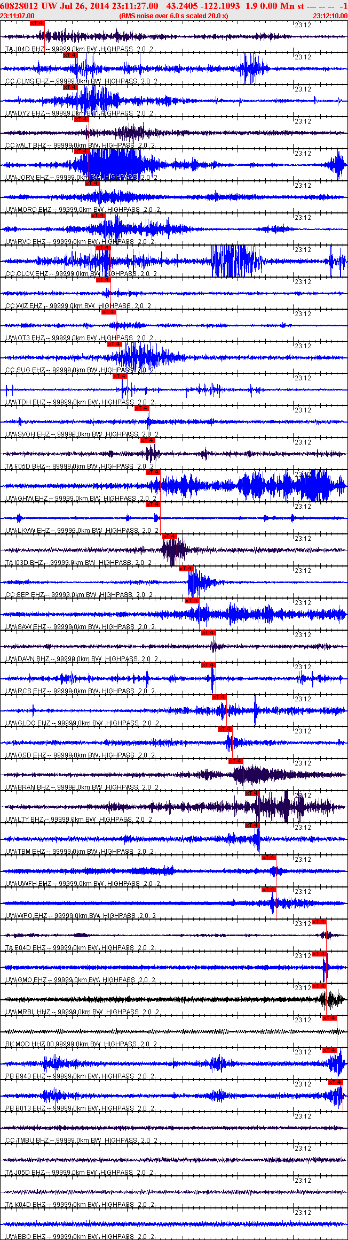Click the red pick marker on the UW RCS trace

tap(208, 665)
